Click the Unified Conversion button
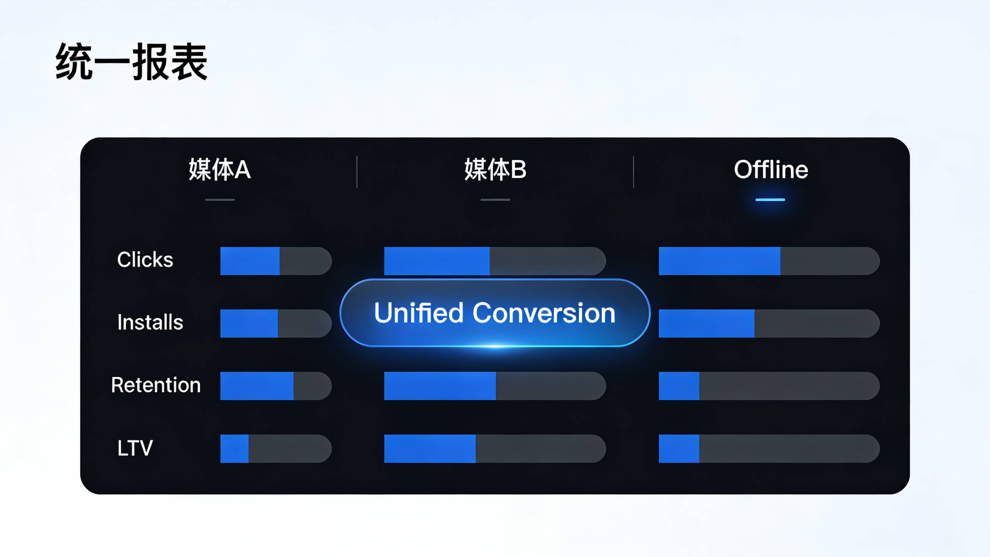 [x=495, y=313]
